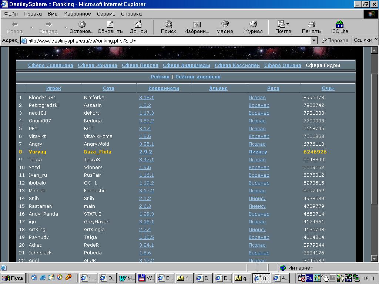
Task: Click inside the address URL field
Action: pos(167,40)
